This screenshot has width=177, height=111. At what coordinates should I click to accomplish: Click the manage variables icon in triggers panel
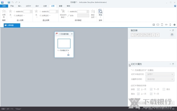(172, 35)
